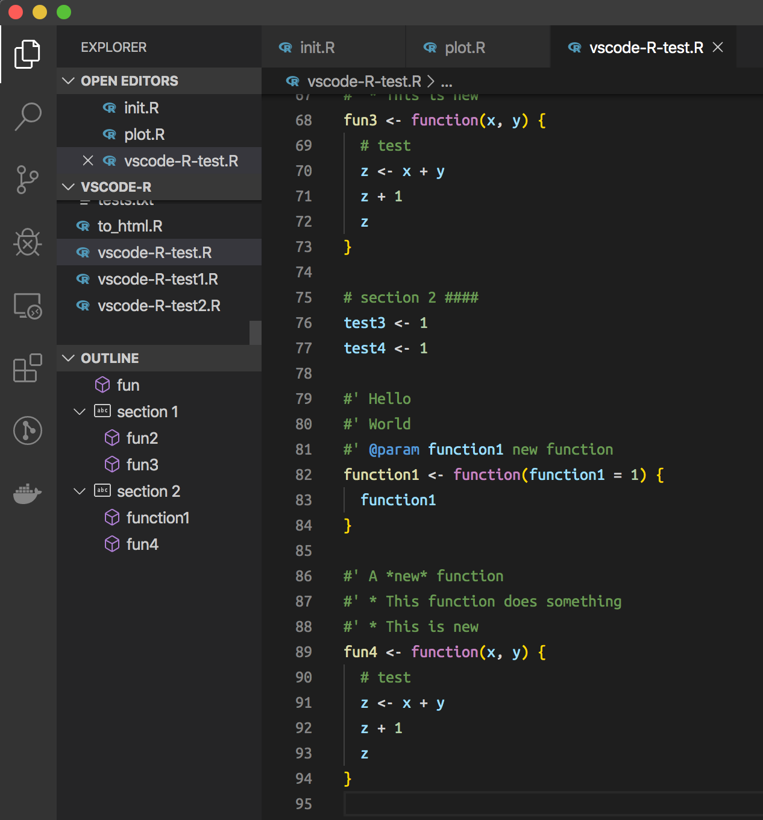Click the R icon beside vscode-R-test2.R
The height and width of the screenshot is (820, 763).
pos(83,306)
